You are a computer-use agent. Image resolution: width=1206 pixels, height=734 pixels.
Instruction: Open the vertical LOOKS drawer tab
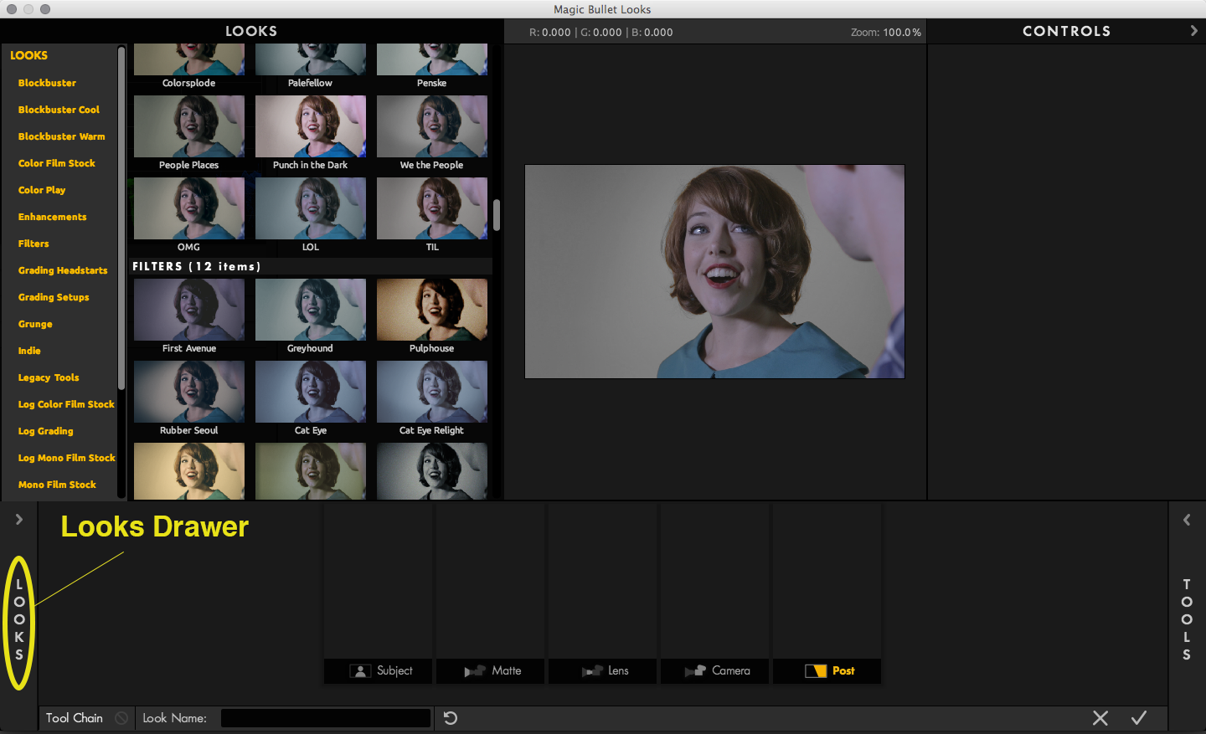point(19,619)
